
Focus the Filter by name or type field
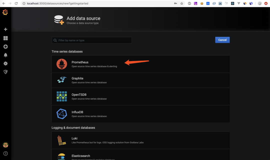pyautogui.click(x=91, y=40)
